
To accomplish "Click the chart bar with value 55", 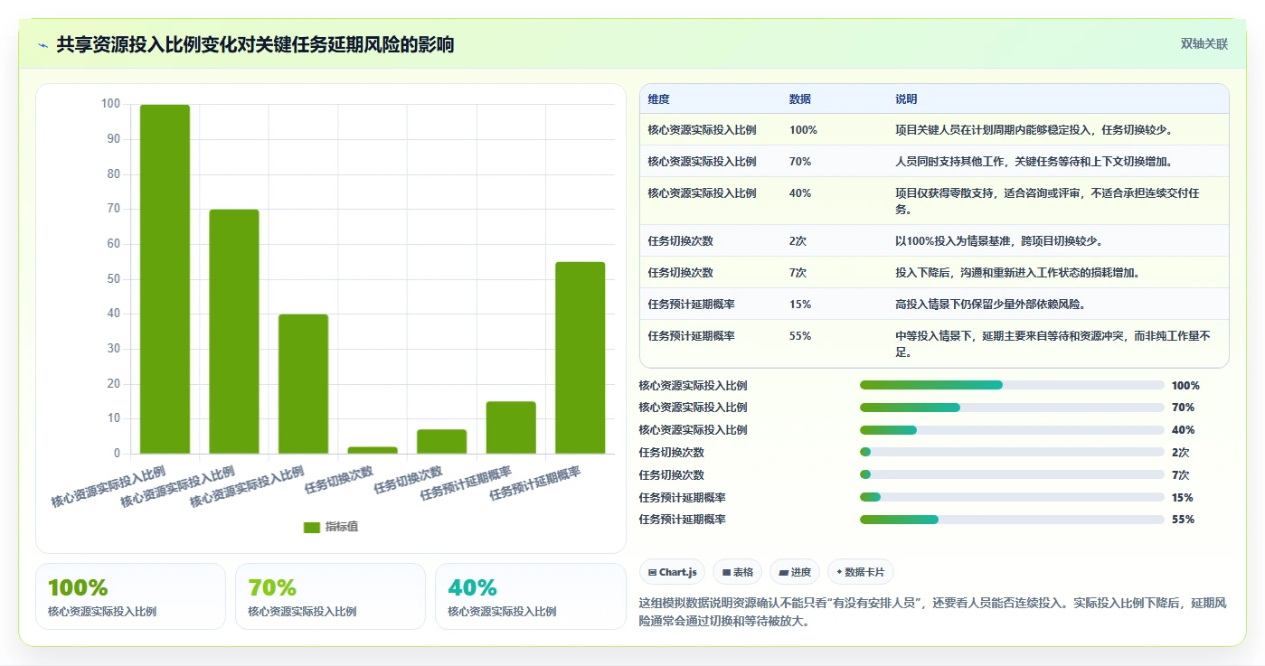I will (581, 358).
